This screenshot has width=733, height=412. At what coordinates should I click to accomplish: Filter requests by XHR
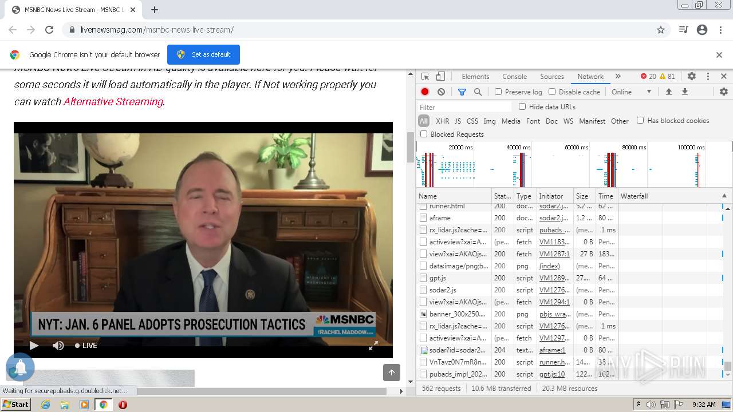click(443, 121)
